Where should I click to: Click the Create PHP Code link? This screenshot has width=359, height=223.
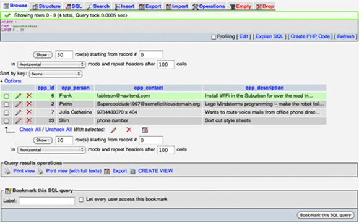click(x=310, y=36)
